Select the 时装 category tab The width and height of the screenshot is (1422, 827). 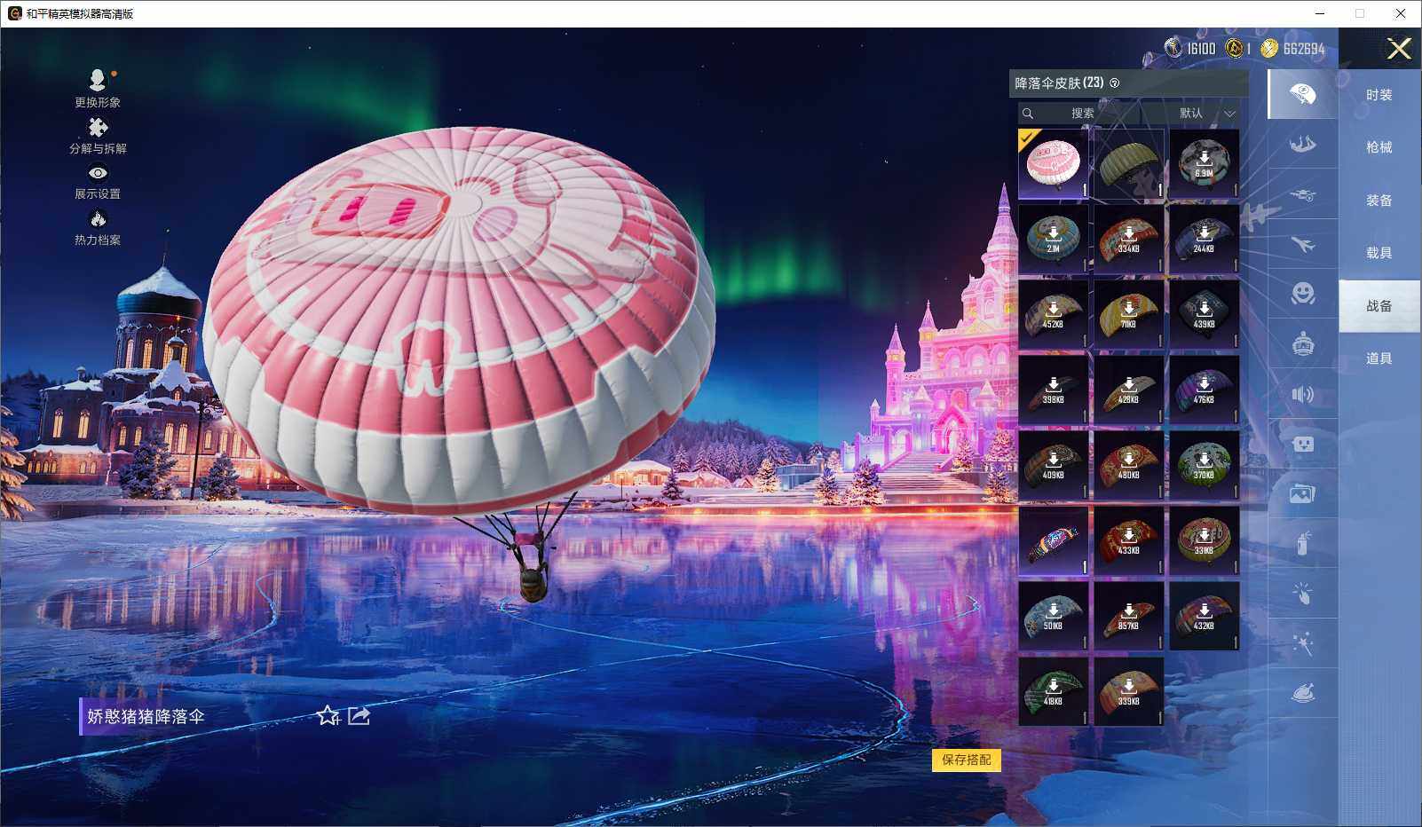1379,95
